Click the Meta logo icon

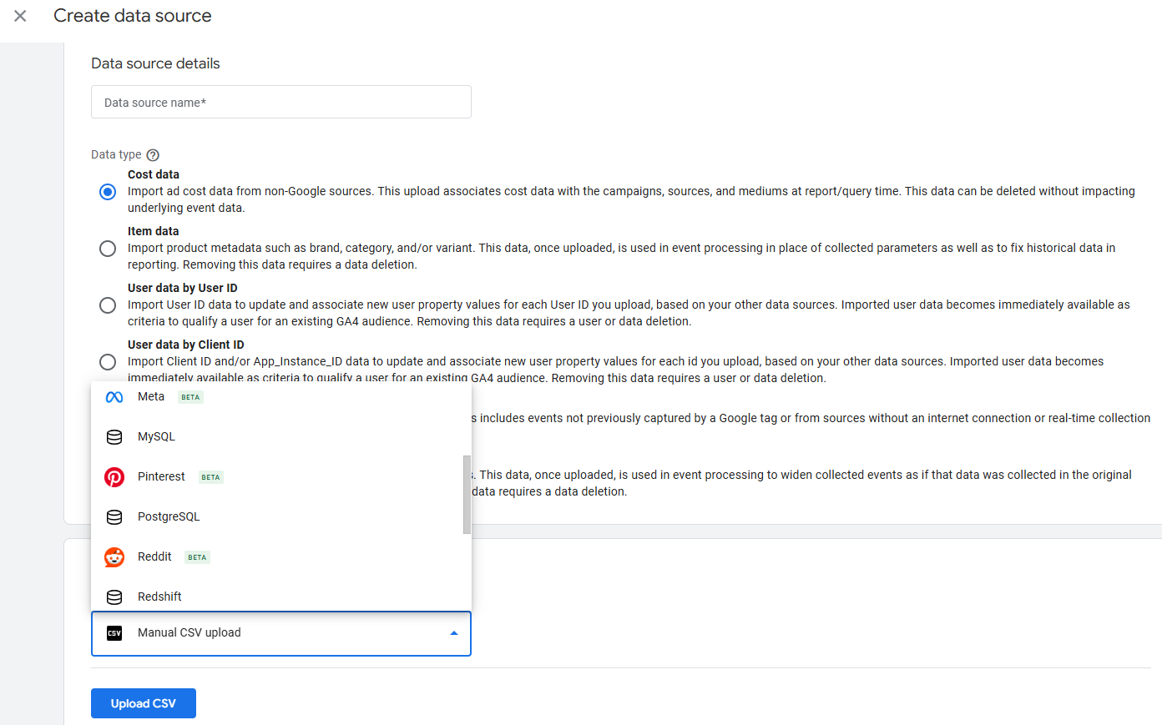(114, 397)
